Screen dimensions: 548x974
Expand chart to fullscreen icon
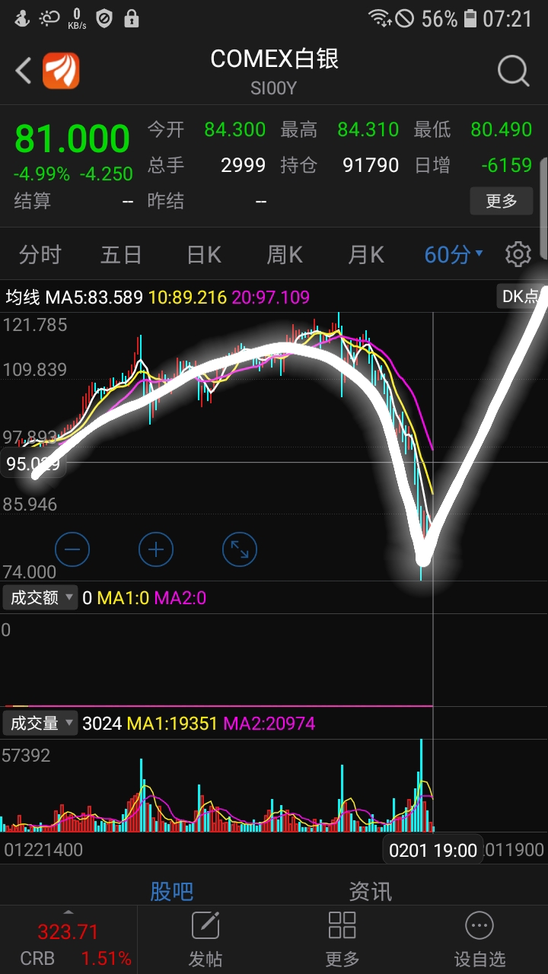(240, 549)
